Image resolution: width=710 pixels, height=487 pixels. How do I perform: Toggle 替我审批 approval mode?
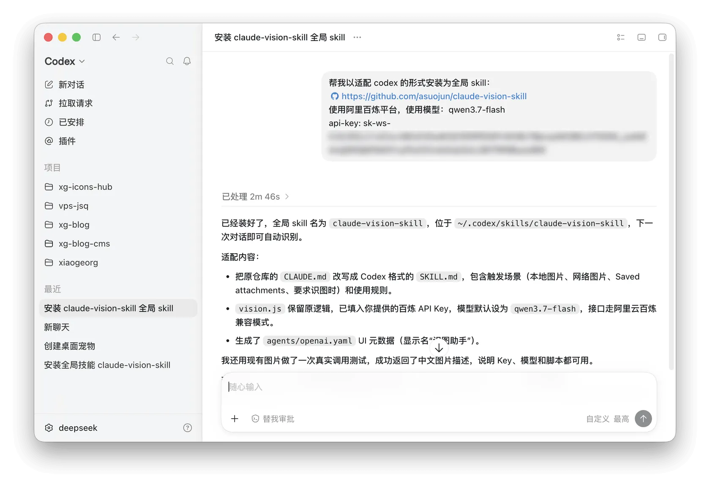pyautogui.click(x=273, y=419)
